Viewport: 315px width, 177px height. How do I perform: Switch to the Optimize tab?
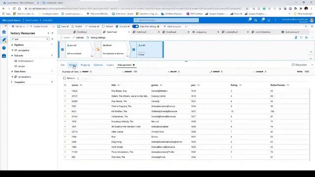pos(98,65)
